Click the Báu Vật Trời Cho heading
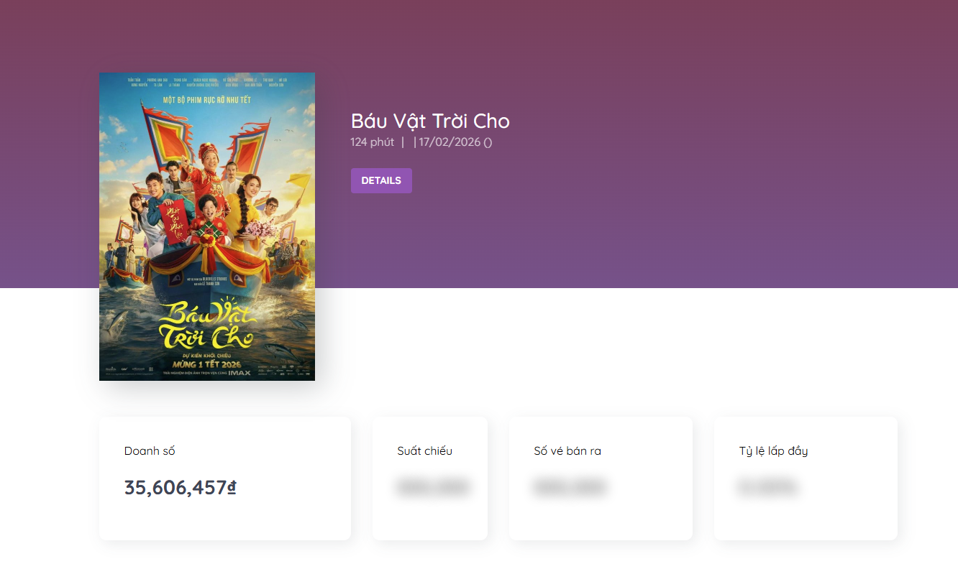Image resolution: width=958 pixels, height=564 pixels. pos(430,121)
